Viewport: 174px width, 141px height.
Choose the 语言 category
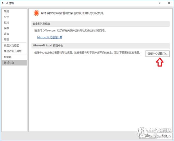click(x=14, y=34)
